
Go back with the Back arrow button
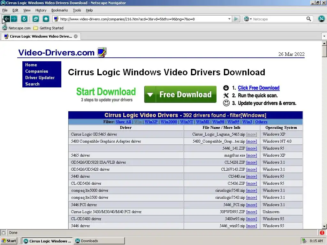pyautogui.click(x=6, y=19)
